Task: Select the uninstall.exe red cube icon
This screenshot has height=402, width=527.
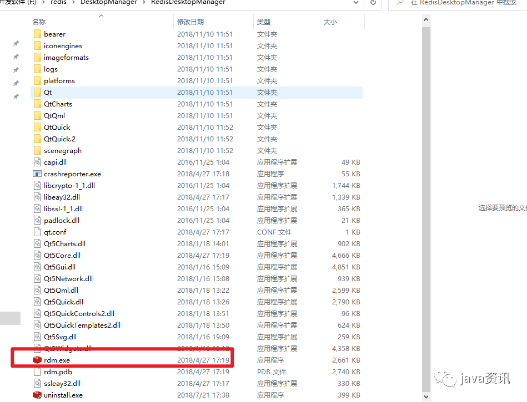Action: pyautogui.click(x=37, y=395)
